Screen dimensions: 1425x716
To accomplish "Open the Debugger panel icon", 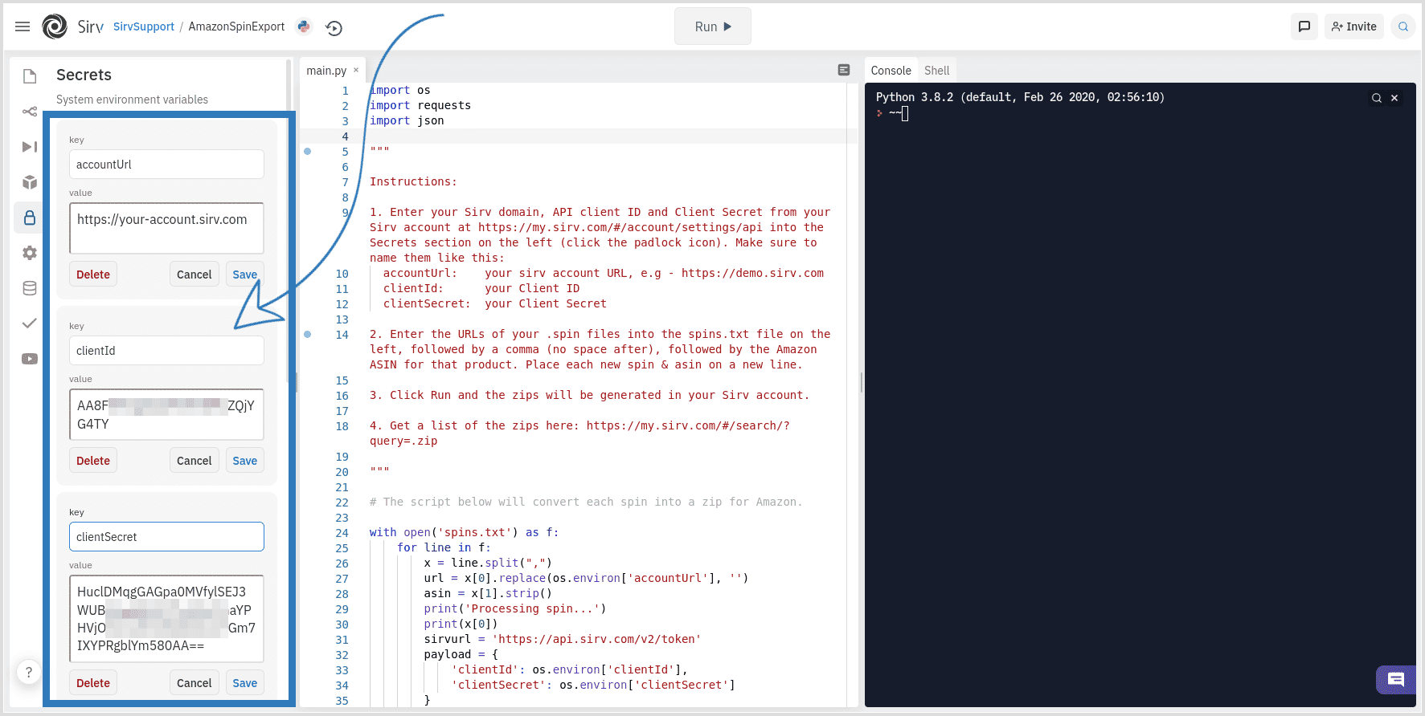I will (30, 147).
